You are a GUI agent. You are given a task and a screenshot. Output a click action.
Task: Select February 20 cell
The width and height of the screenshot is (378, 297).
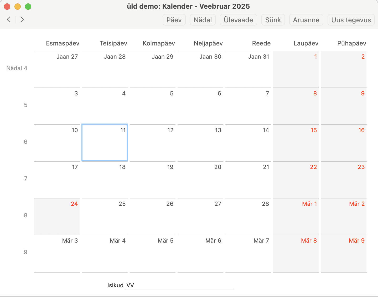pyautogui.click(x=200, y=180)
